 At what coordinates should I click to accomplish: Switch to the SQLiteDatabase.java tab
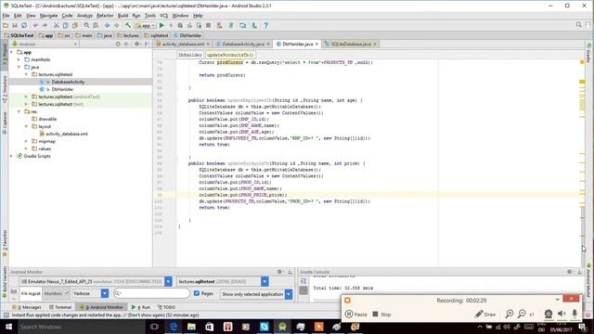(x=351, y=44)
